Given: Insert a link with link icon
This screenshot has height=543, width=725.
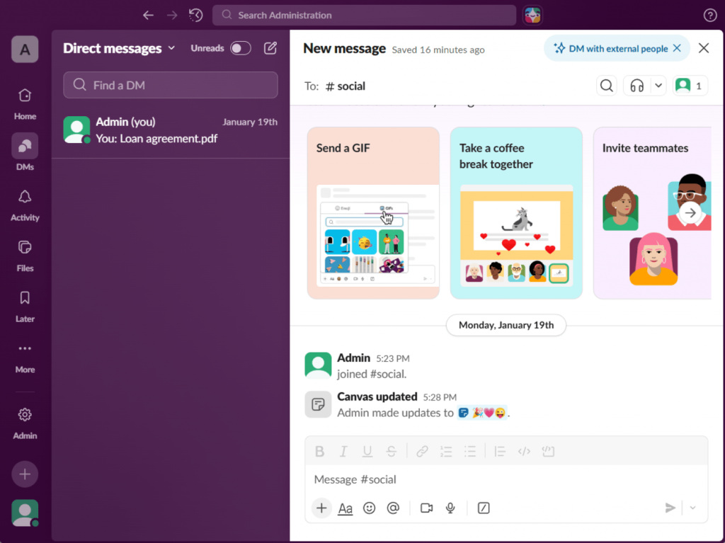Looking at the screenshot, I should tap(422, 452).
